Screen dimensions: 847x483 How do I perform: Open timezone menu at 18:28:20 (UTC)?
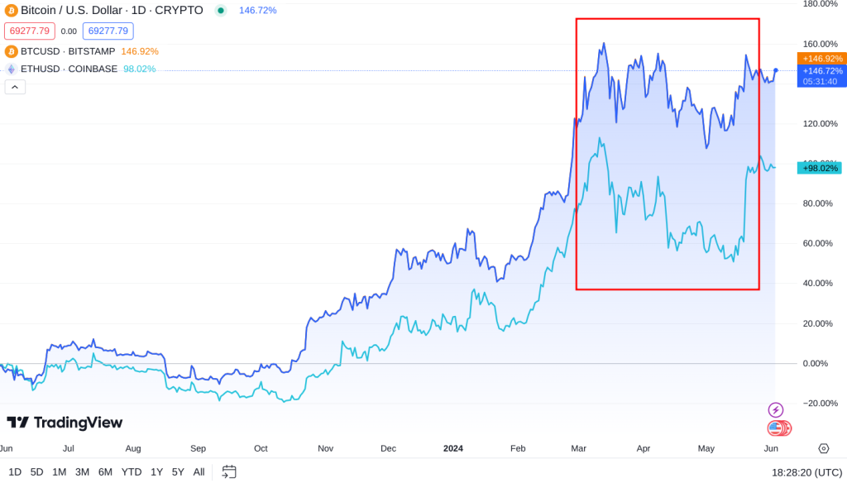pos(806,471)
